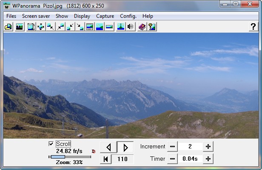This screenshot has width=262, height=170.
Task: Open the Capture menu
Action: point(105,16)
